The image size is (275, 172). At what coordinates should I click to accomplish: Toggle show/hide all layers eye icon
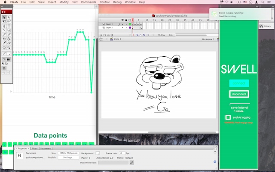pyautogui.click(x=122, y=20)
